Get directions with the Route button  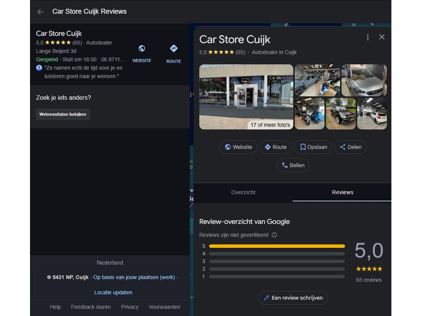click(x=275, y=147)
